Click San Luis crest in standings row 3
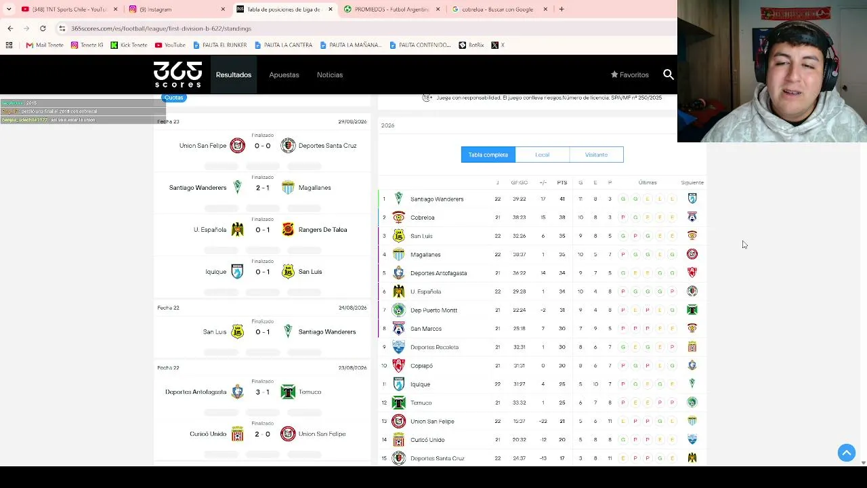Image resolution: width=867 pixels, height=488 pixels. coord(399,236)
